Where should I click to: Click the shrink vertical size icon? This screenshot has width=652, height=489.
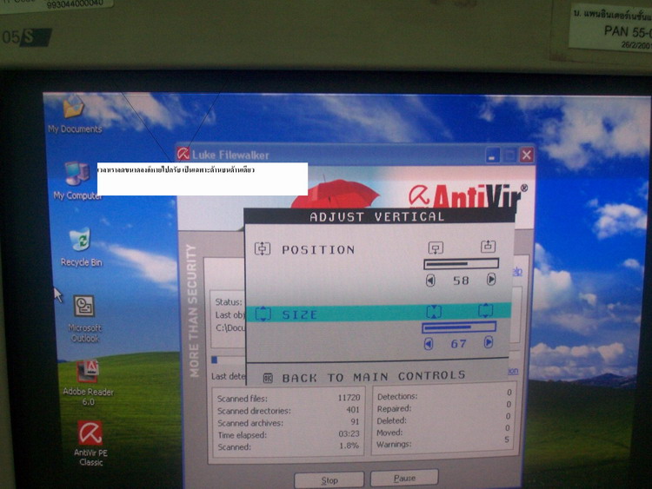(x=434, y=312)
